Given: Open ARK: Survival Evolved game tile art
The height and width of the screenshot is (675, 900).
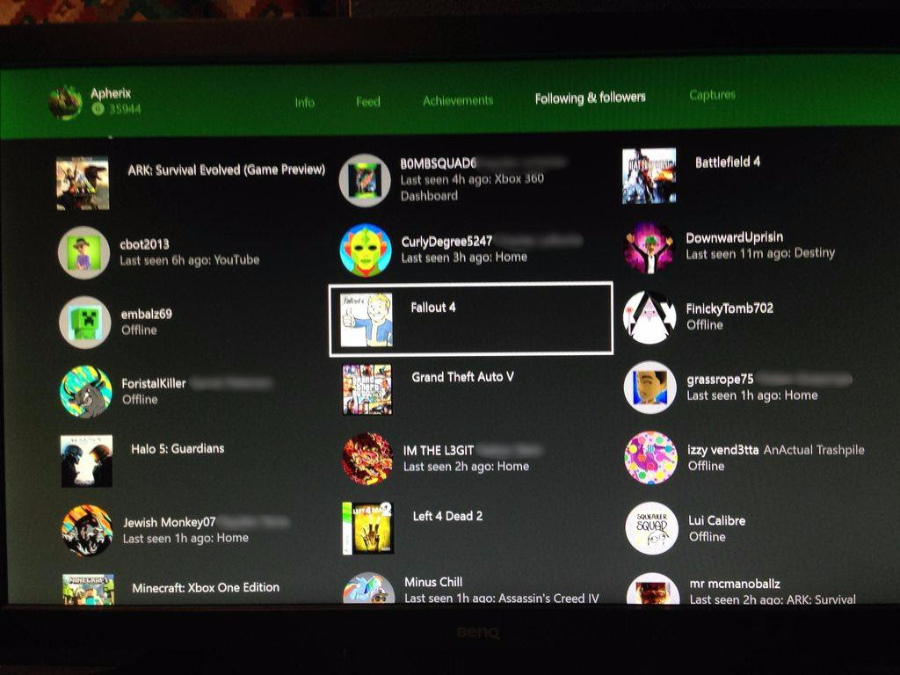Looking at the screenshot, I should 83,184.
